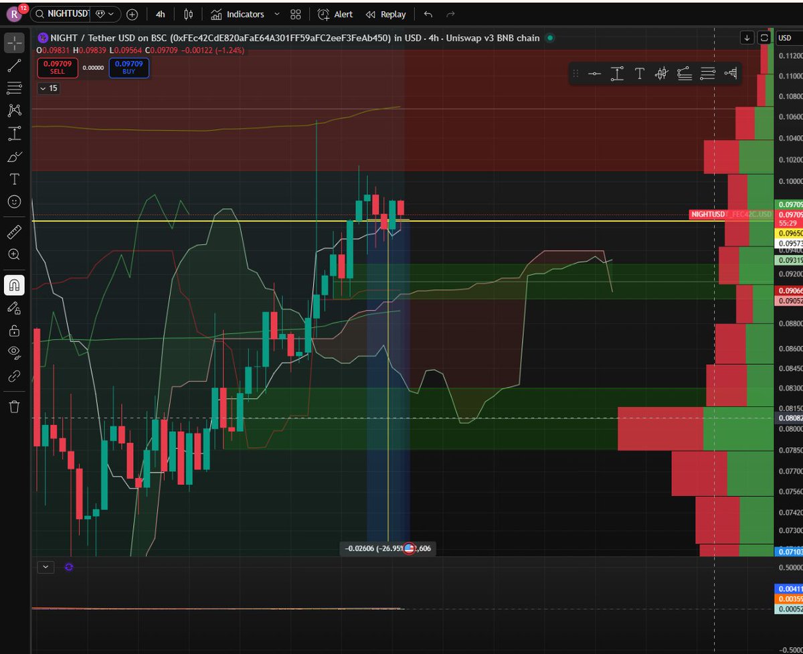Select the ruler measure tool
The height and width of the screenshot is (654, 803).
coord(14,231)
